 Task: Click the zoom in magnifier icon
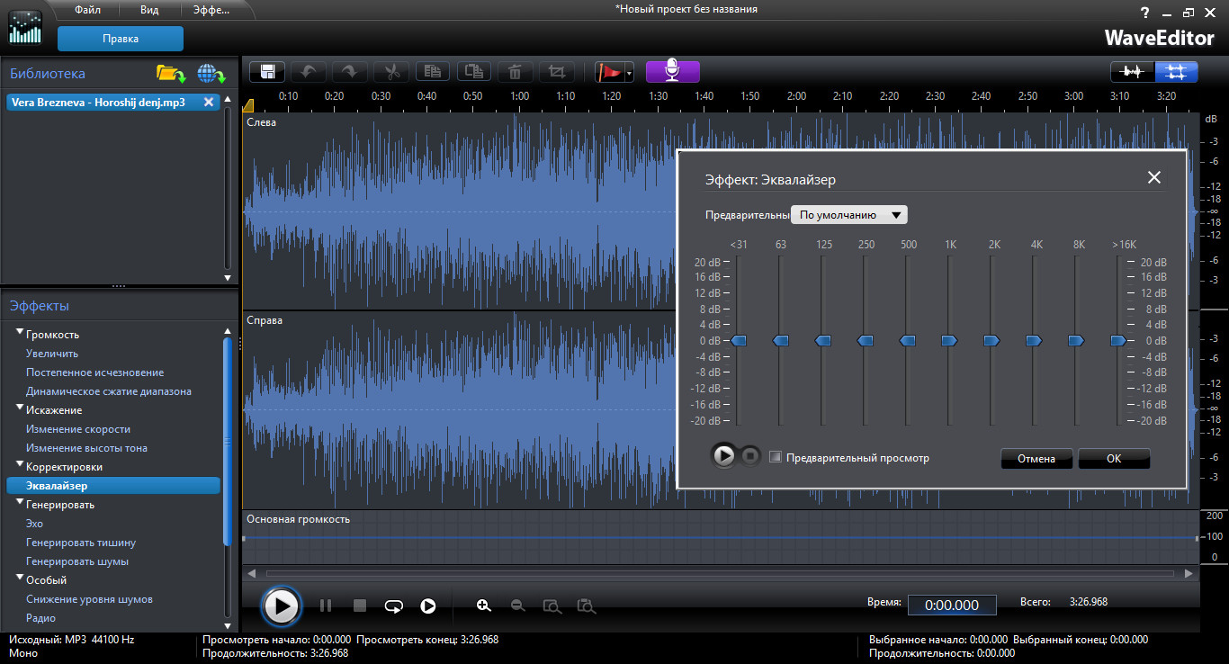click(x=484, y=606)
